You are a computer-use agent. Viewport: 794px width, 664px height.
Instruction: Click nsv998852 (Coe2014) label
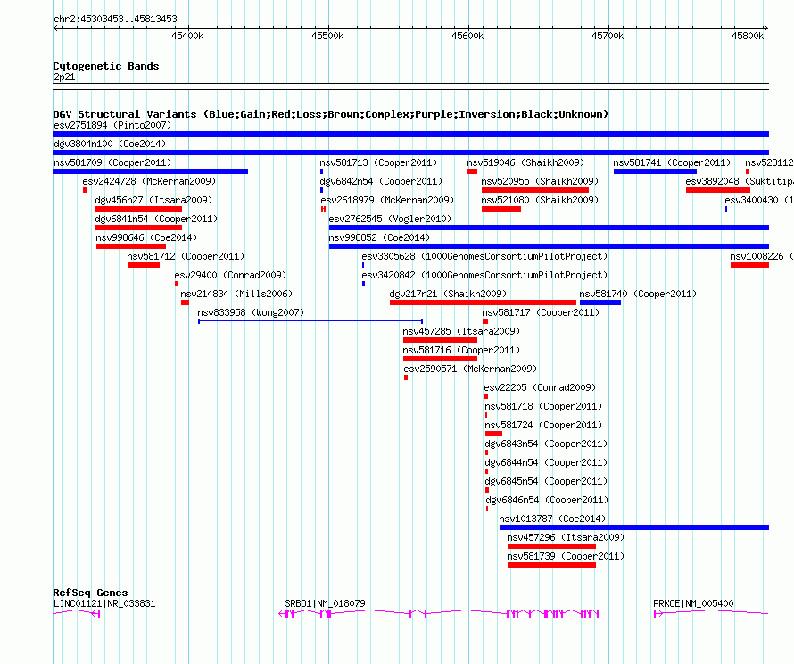coord(379,237)
